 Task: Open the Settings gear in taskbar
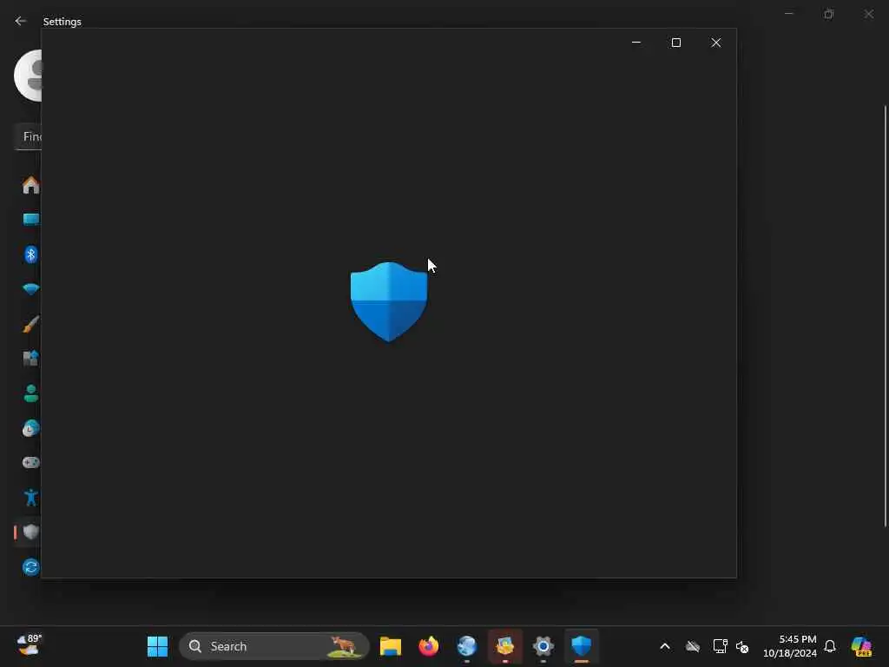(x=543, y=646)
